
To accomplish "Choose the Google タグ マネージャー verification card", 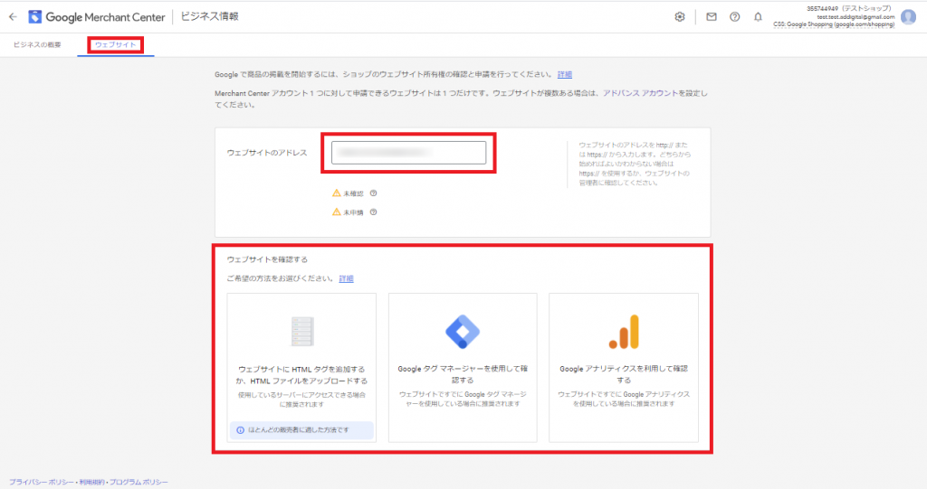I will [463, 367].
